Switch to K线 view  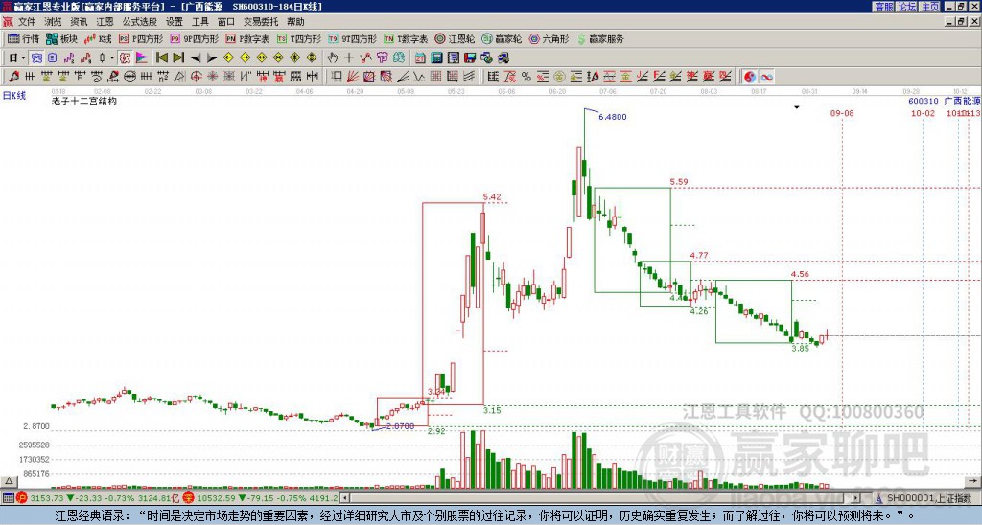click(99, 38)
